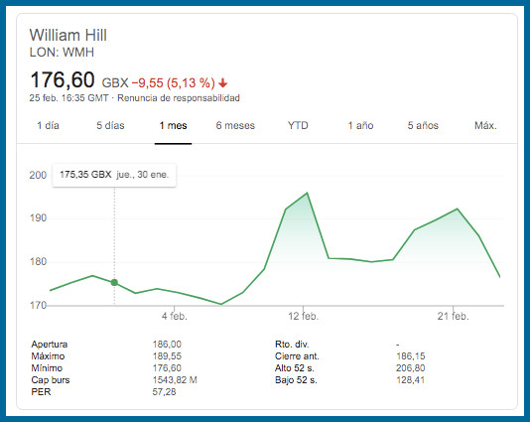Click the Cierre ant. value 186,15

pos(411,356)
